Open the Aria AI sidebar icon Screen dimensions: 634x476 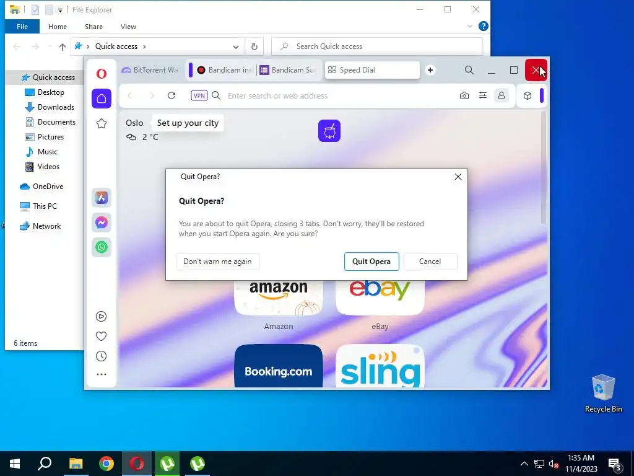[102, 198]
